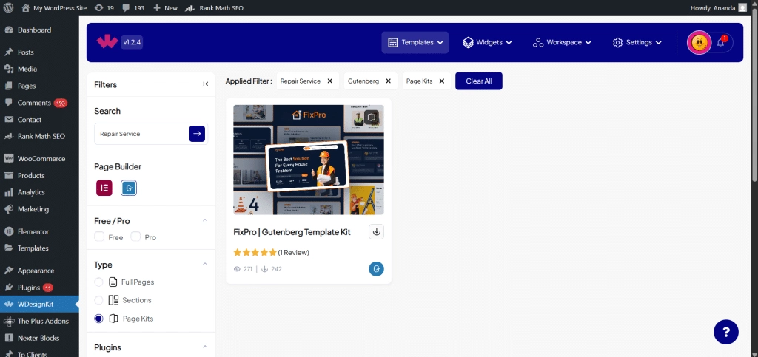Collapse the Free / Pro section

click(x=204, y=220)
